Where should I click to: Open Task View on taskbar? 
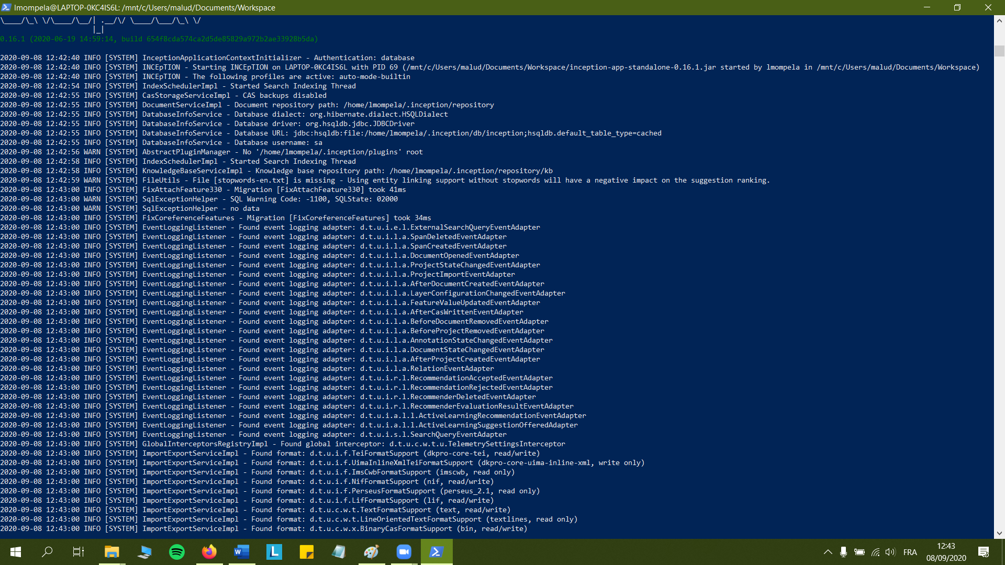(x=79, y=552)
